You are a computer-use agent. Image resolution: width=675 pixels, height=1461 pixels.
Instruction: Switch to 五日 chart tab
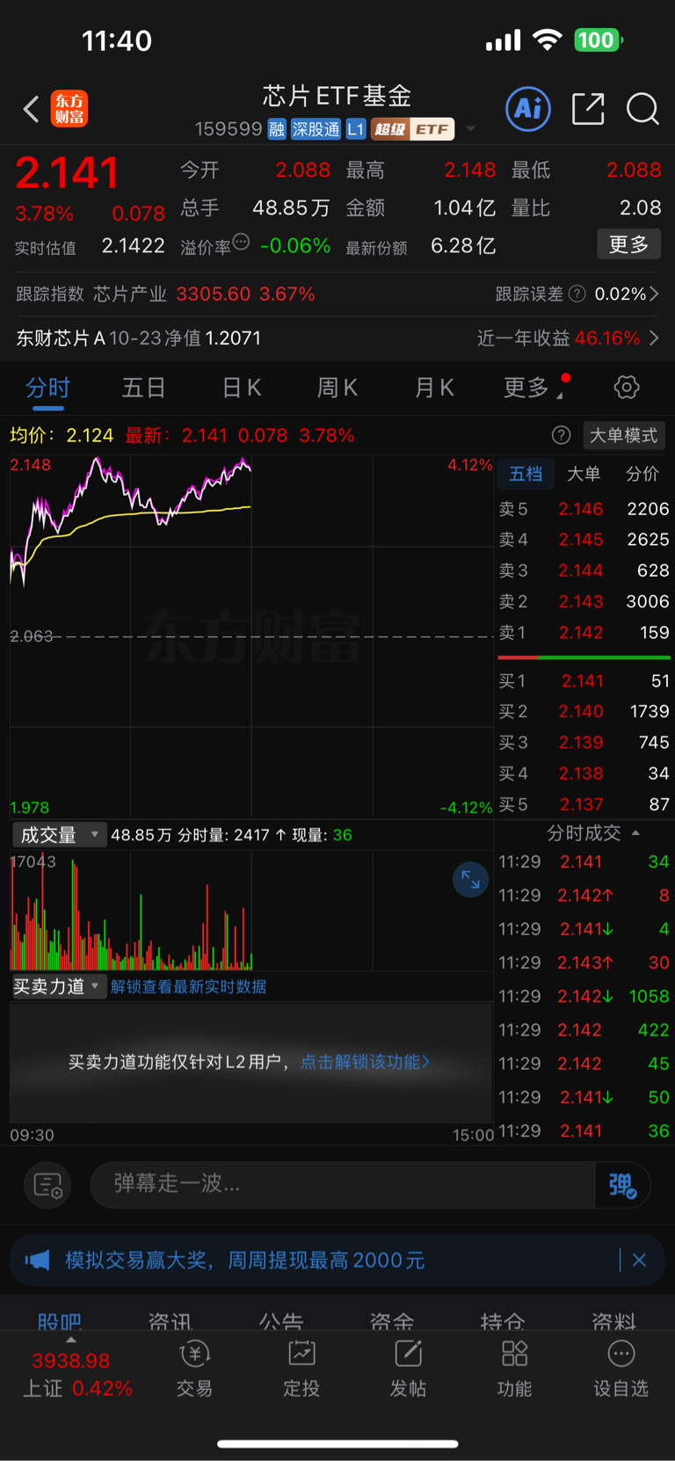[143, 387]
